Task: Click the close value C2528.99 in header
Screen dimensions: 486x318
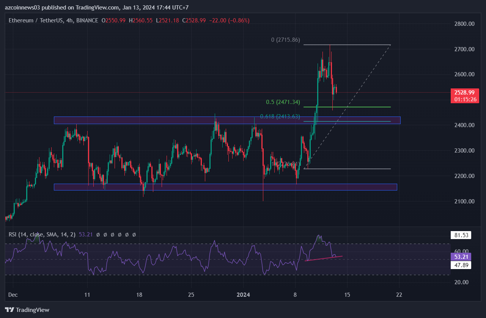Action: click(x=194, y=20)
